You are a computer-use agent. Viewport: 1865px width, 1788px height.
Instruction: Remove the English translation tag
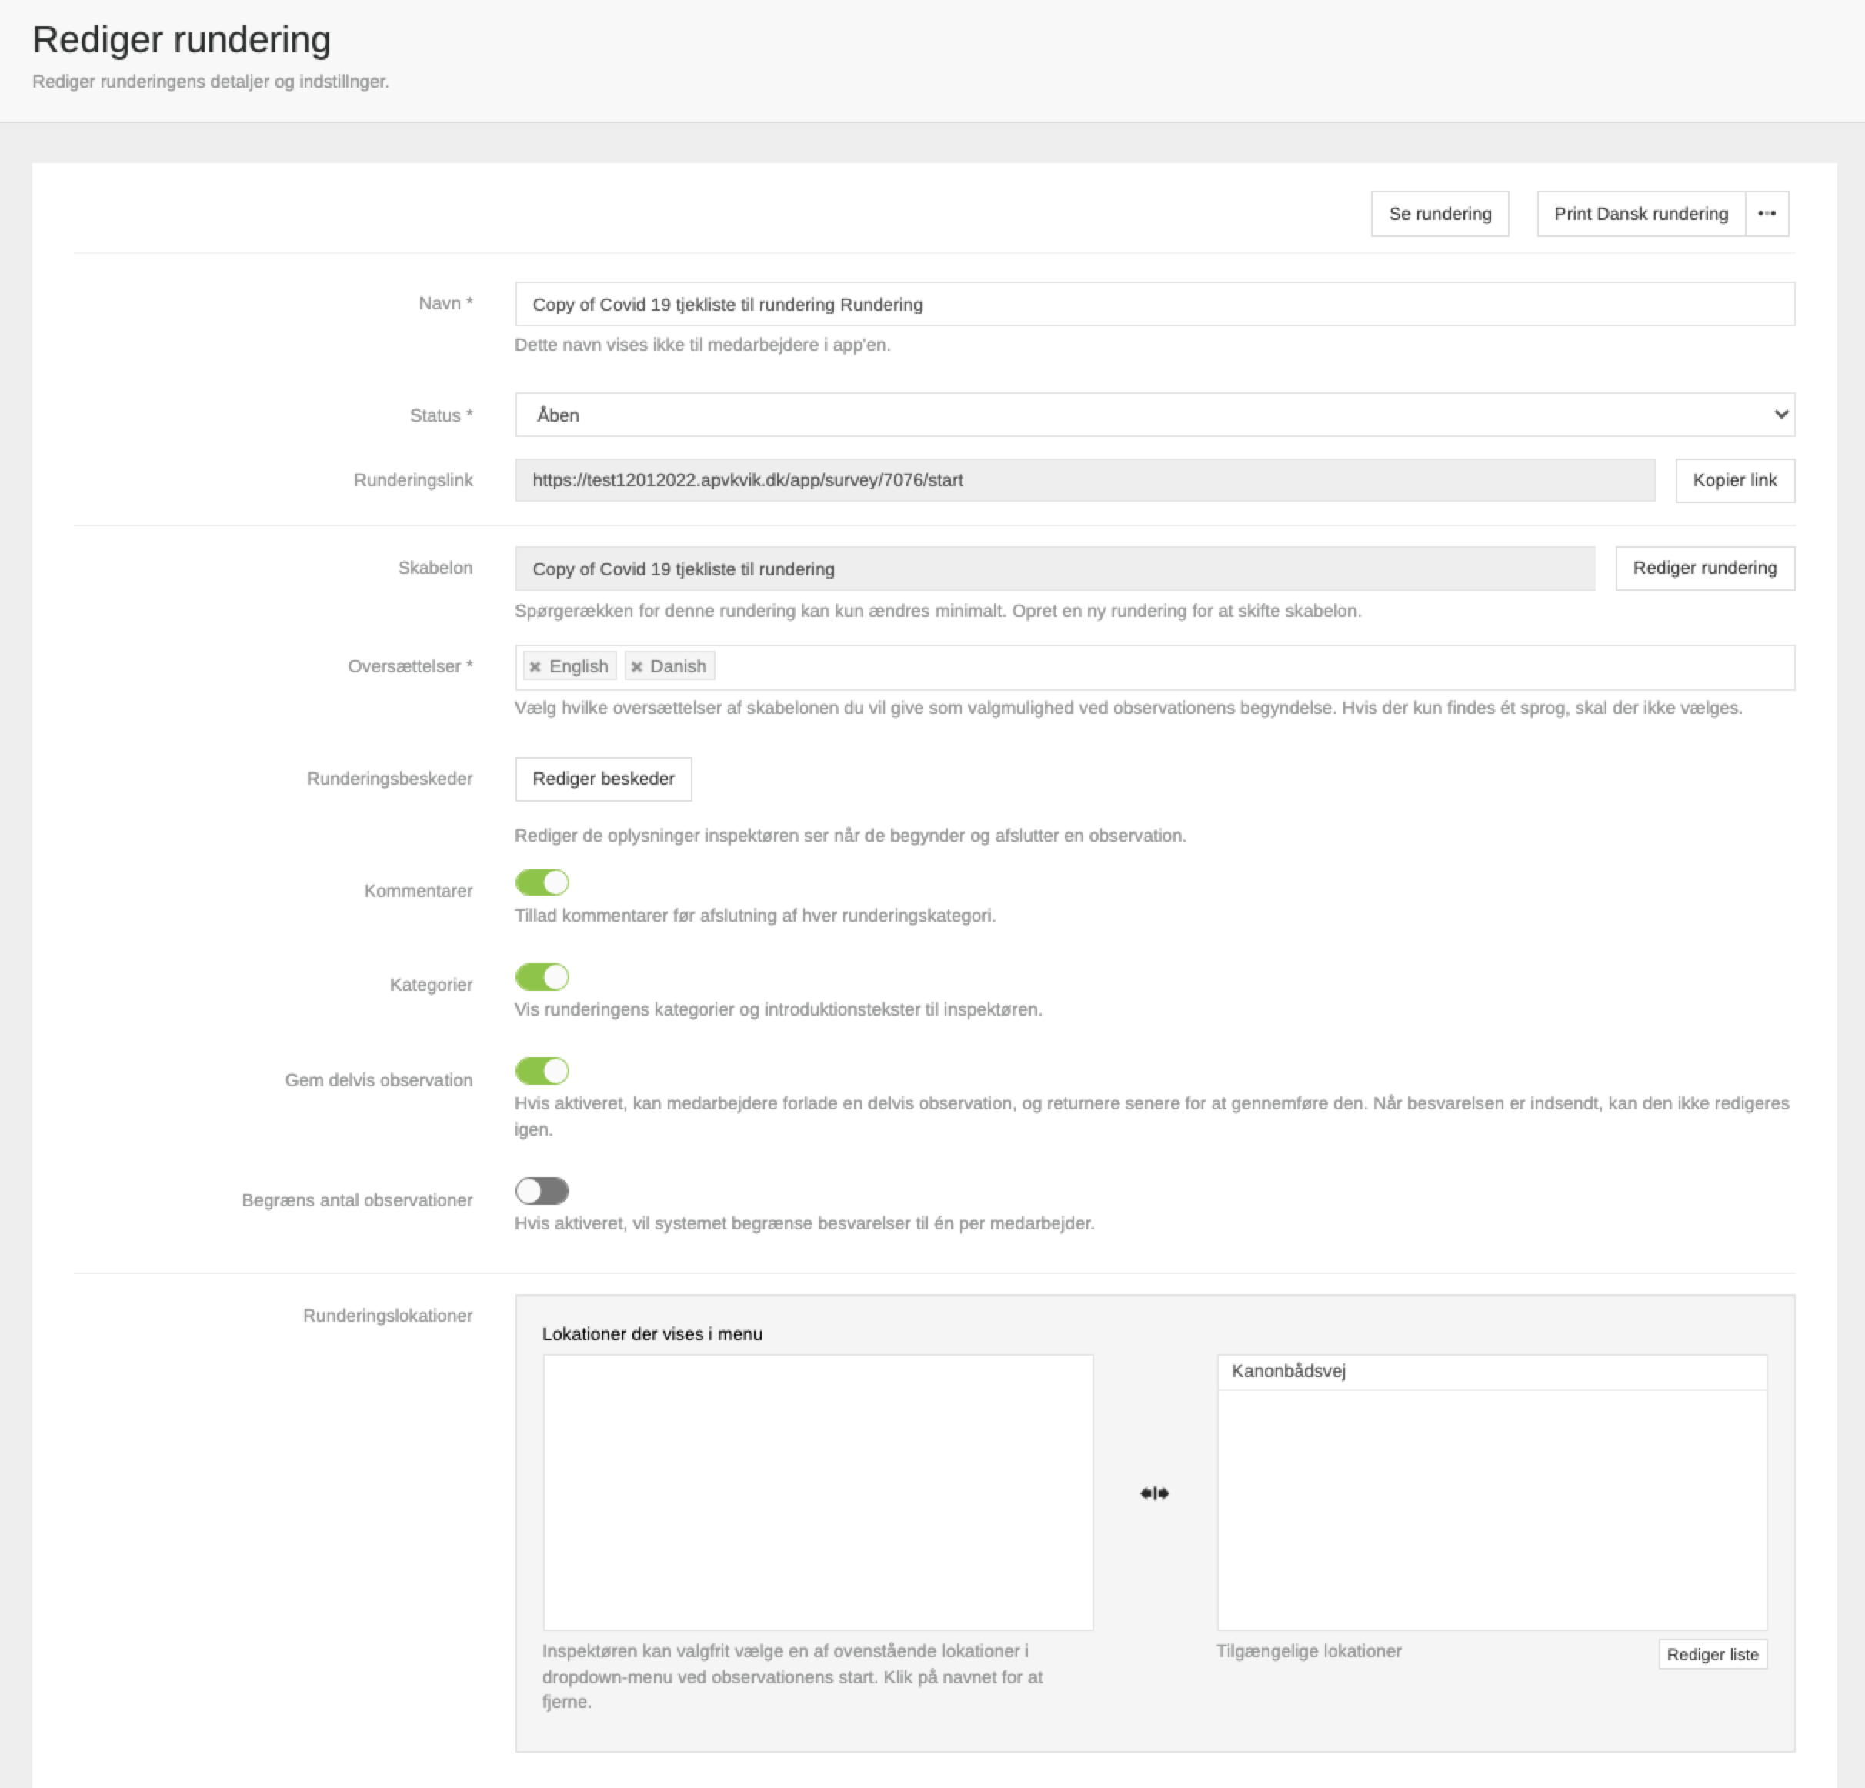coord(535,667)
